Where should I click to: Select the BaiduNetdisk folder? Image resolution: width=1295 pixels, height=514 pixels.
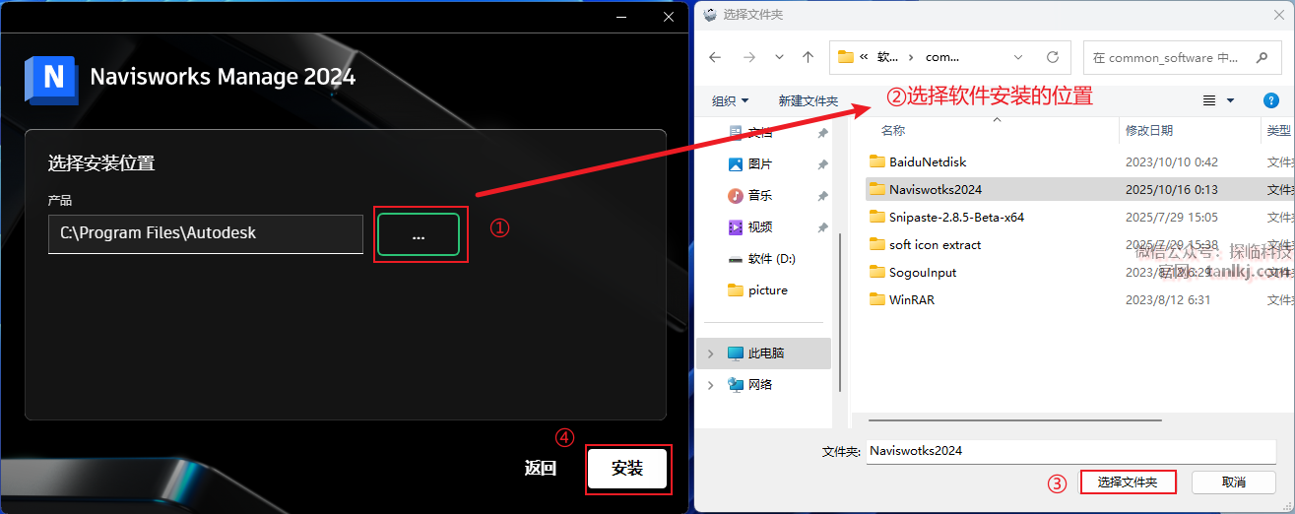tap(928, 161)
